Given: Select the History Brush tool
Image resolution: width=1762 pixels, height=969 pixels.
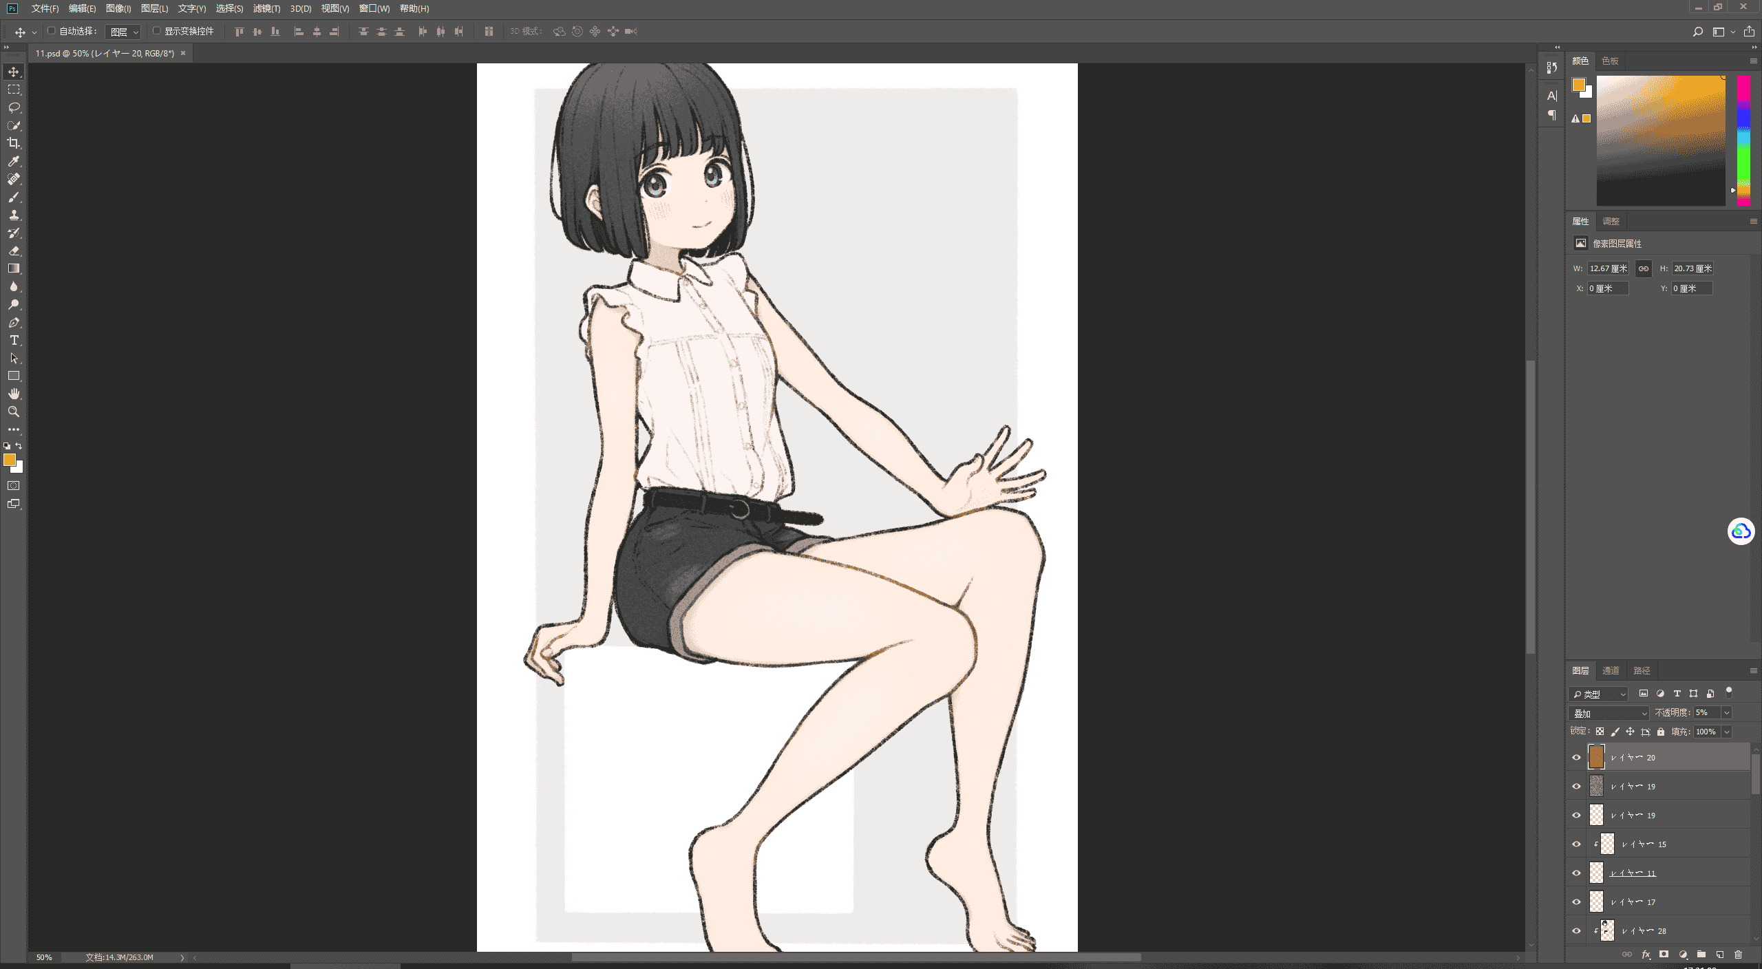Looking at the screenshot, I should click(x=14, y=233).
